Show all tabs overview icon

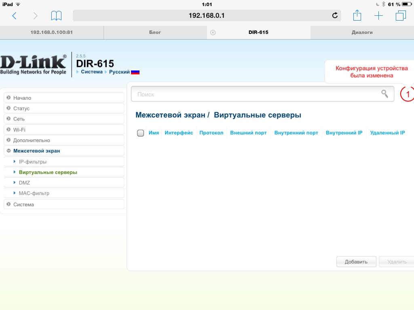pos(401,16)
